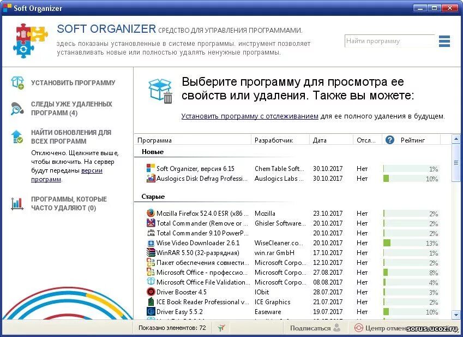
Task: Click the Auslogics Disk Defrag icon
Action: pyautogui.click(x=151, y=178)
